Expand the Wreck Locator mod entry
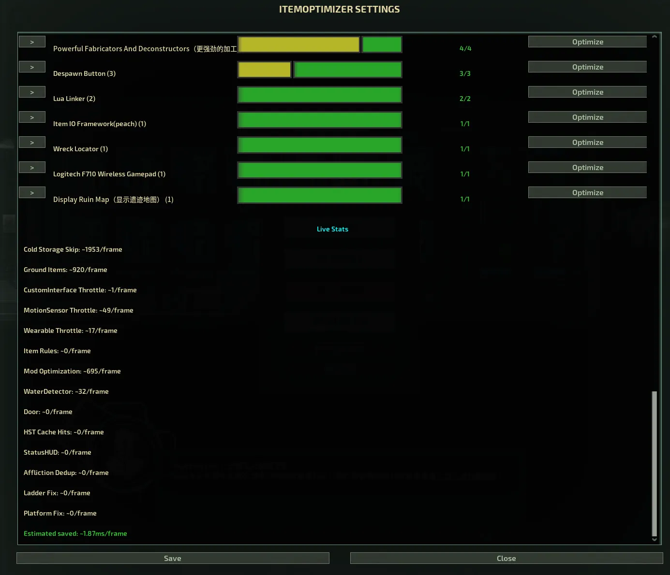670x575 pixels. (x=32, y=143)
